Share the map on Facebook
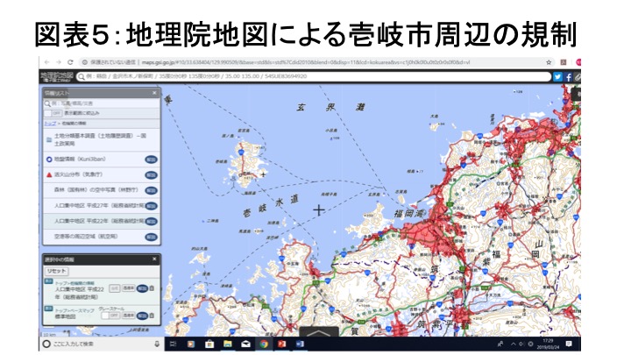The image size is (631, 355). (x=568, y=77)
